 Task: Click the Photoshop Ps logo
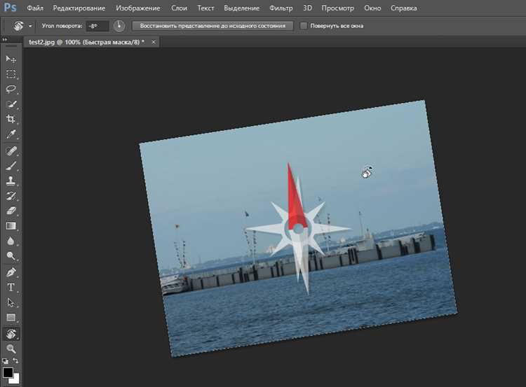tap(10, 8)
